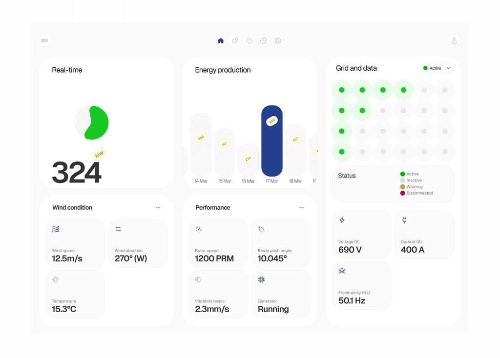Image resolution: width=500 pixels, height=358 pixels.
Task: Click the 650 value badge
Action: 201,138
